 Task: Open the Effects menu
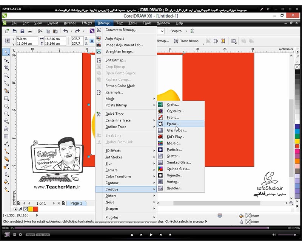(87, 23)
